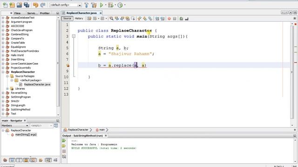Click the red error mark in the error stripe
This screenshot has height=167, width=298.
[296, 63]
